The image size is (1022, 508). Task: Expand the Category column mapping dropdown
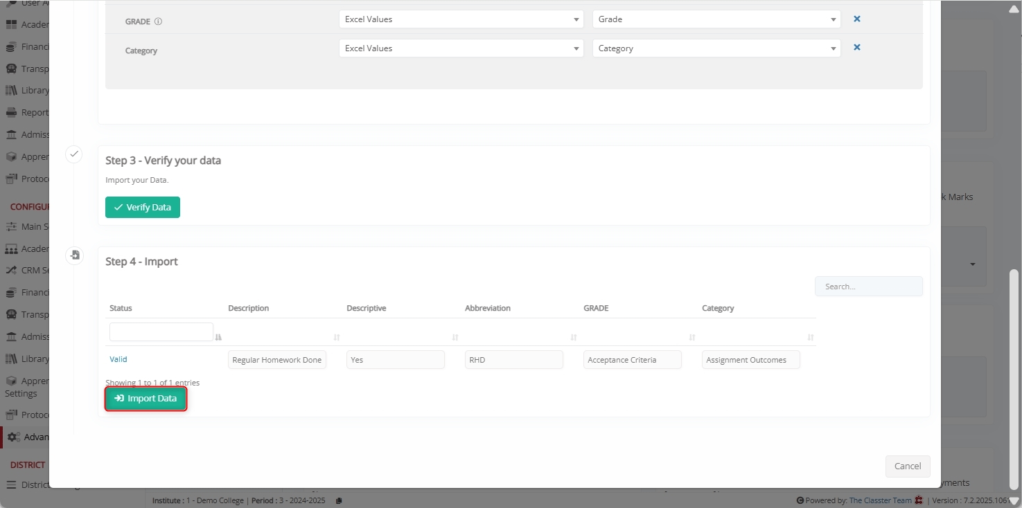pos(716,48)
